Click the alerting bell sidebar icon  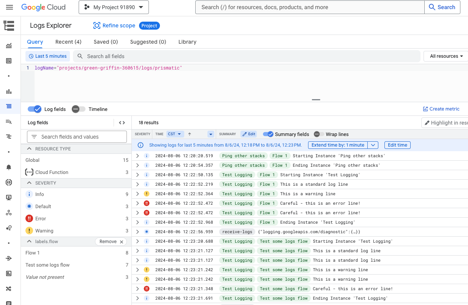coord(9,167)
